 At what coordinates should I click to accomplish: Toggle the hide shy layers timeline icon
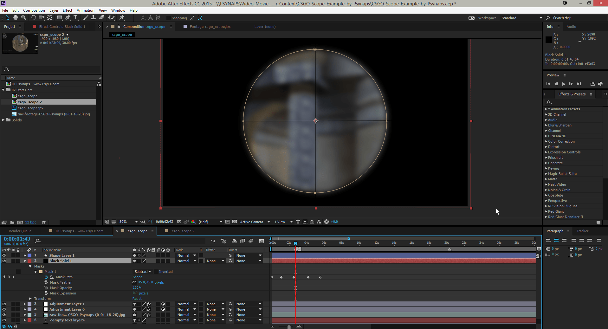(x=234, y=241)
